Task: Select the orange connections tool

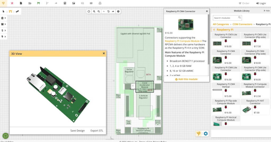Action: [x=10, y=12]
